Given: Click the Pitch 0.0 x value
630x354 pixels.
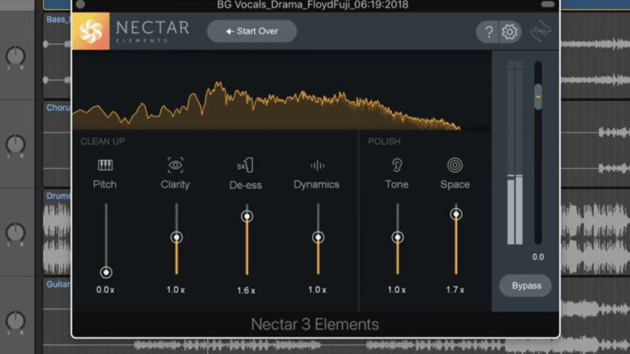Looking at the screenshot, I should click(105, 290).
